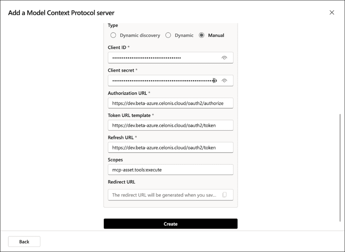Viewport: 345px width, 252px height.
Task: Click the mcp-asset.tools:execute scope text
Action: (135, 170)
